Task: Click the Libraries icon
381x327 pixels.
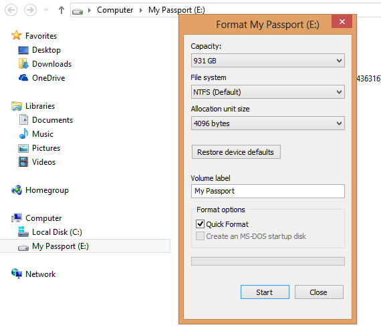Action: pyautogui.click(x=17, y=106)
